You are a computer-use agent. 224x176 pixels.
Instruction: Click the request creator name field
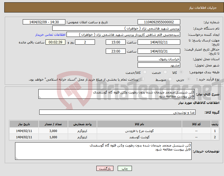coord(123,35)
